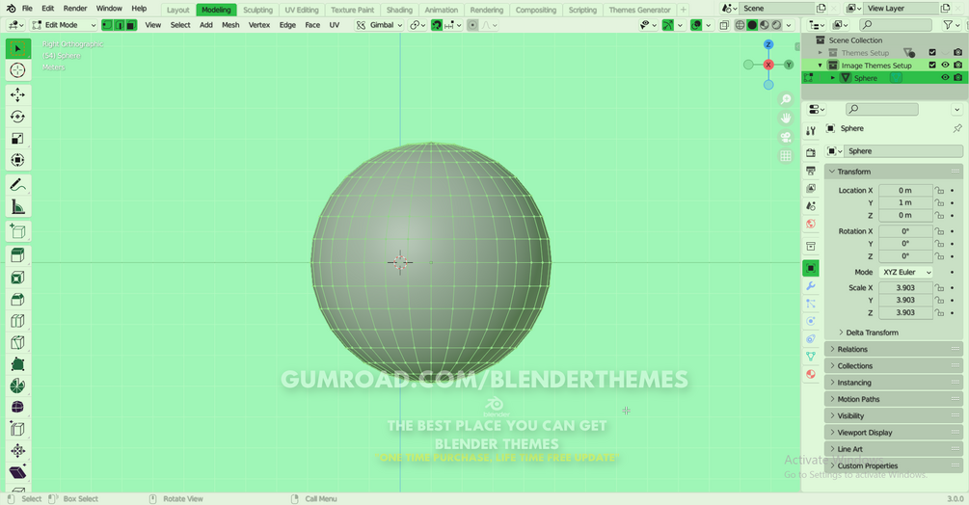Open the Render properties tab

[811, 152]
